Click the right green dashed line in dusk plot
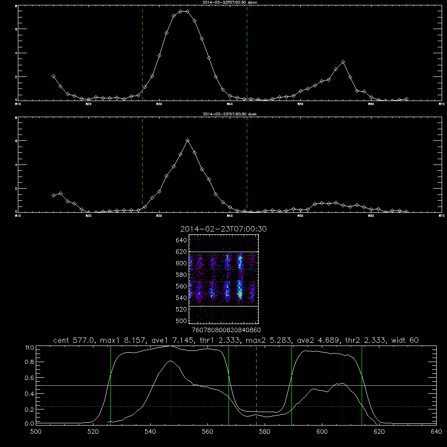 pyautogui.click(x=247, y=165)
